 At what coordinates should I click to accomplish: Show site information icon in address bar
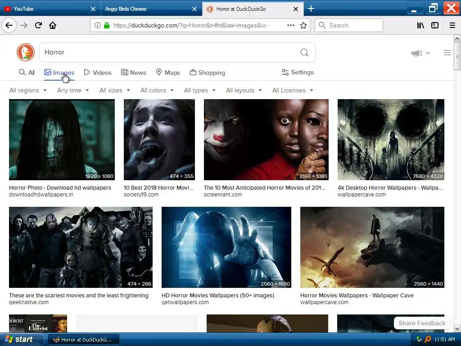click(x=98, y=25)
